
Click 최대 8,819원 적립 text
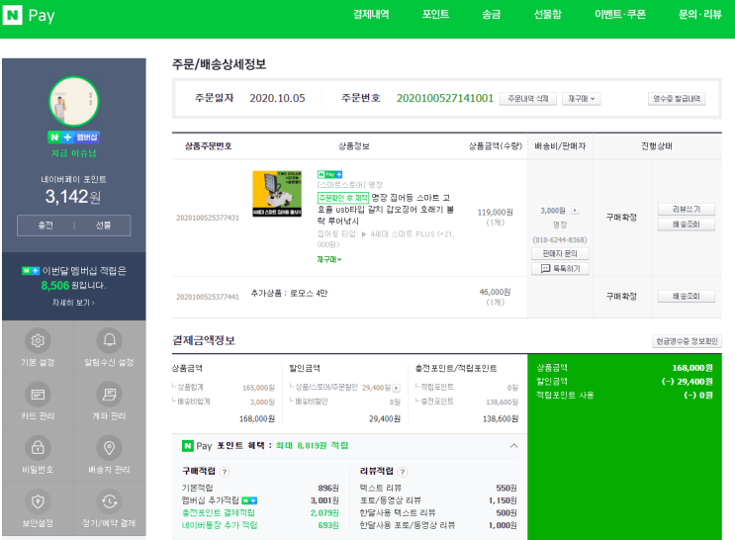click(x=312, y=445)
